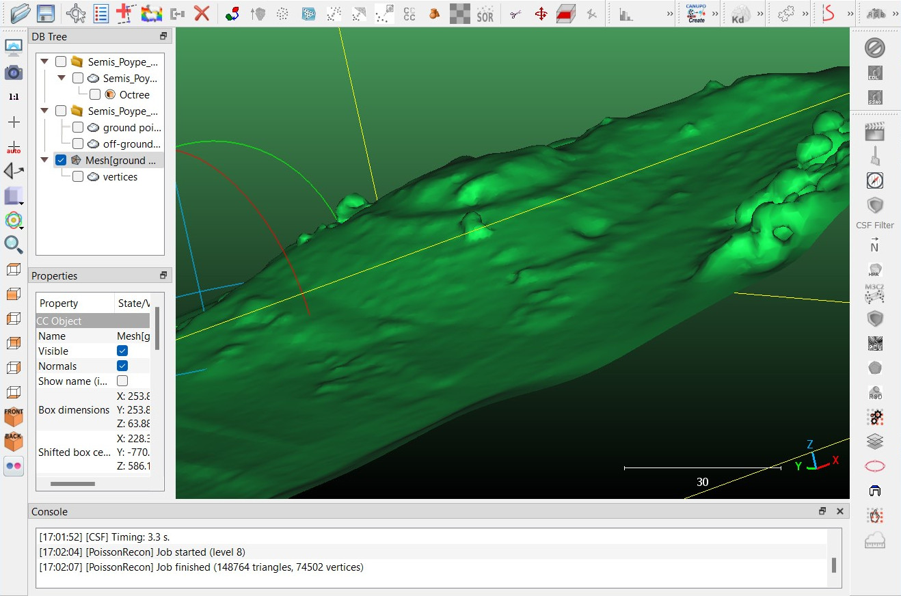Image resolution: width=901 pixels, height=596 pixels.
Task: Enable the ground points cloud checkbox
Action: [78, 128]
